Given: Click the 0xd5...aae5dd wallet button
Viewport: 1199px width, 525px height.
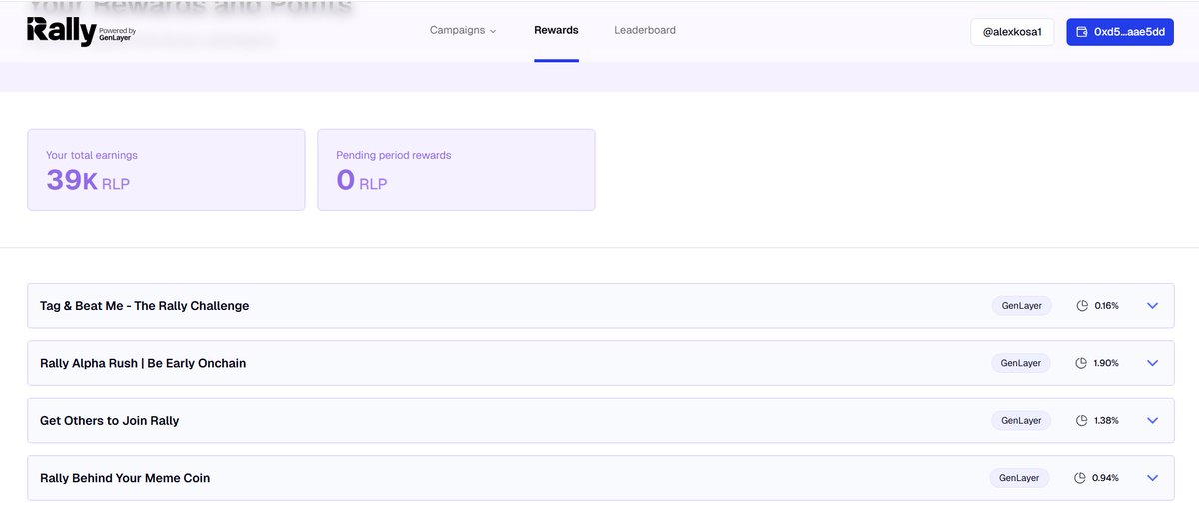Looking at the screenshot, I should 1120,32.
